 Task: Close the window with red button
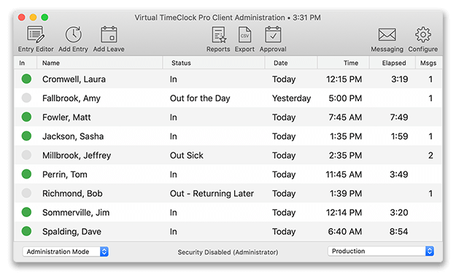(21, 17)
